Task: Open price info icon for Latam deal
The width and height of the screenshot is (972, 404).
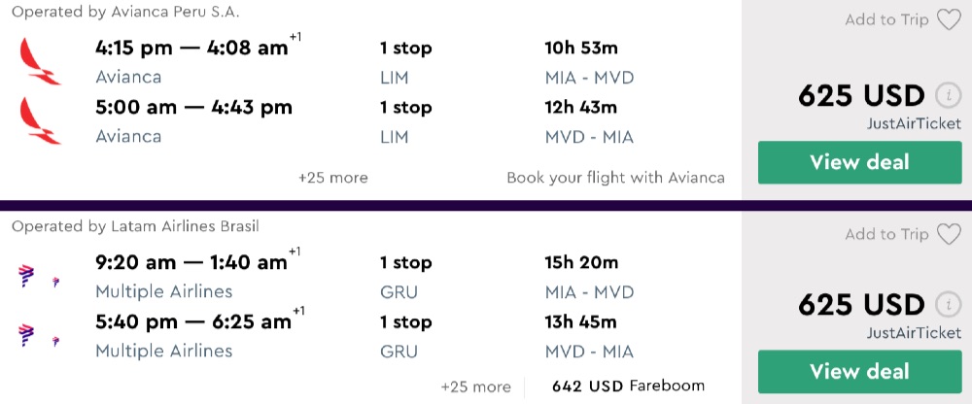Action: (x=947, y=305)
